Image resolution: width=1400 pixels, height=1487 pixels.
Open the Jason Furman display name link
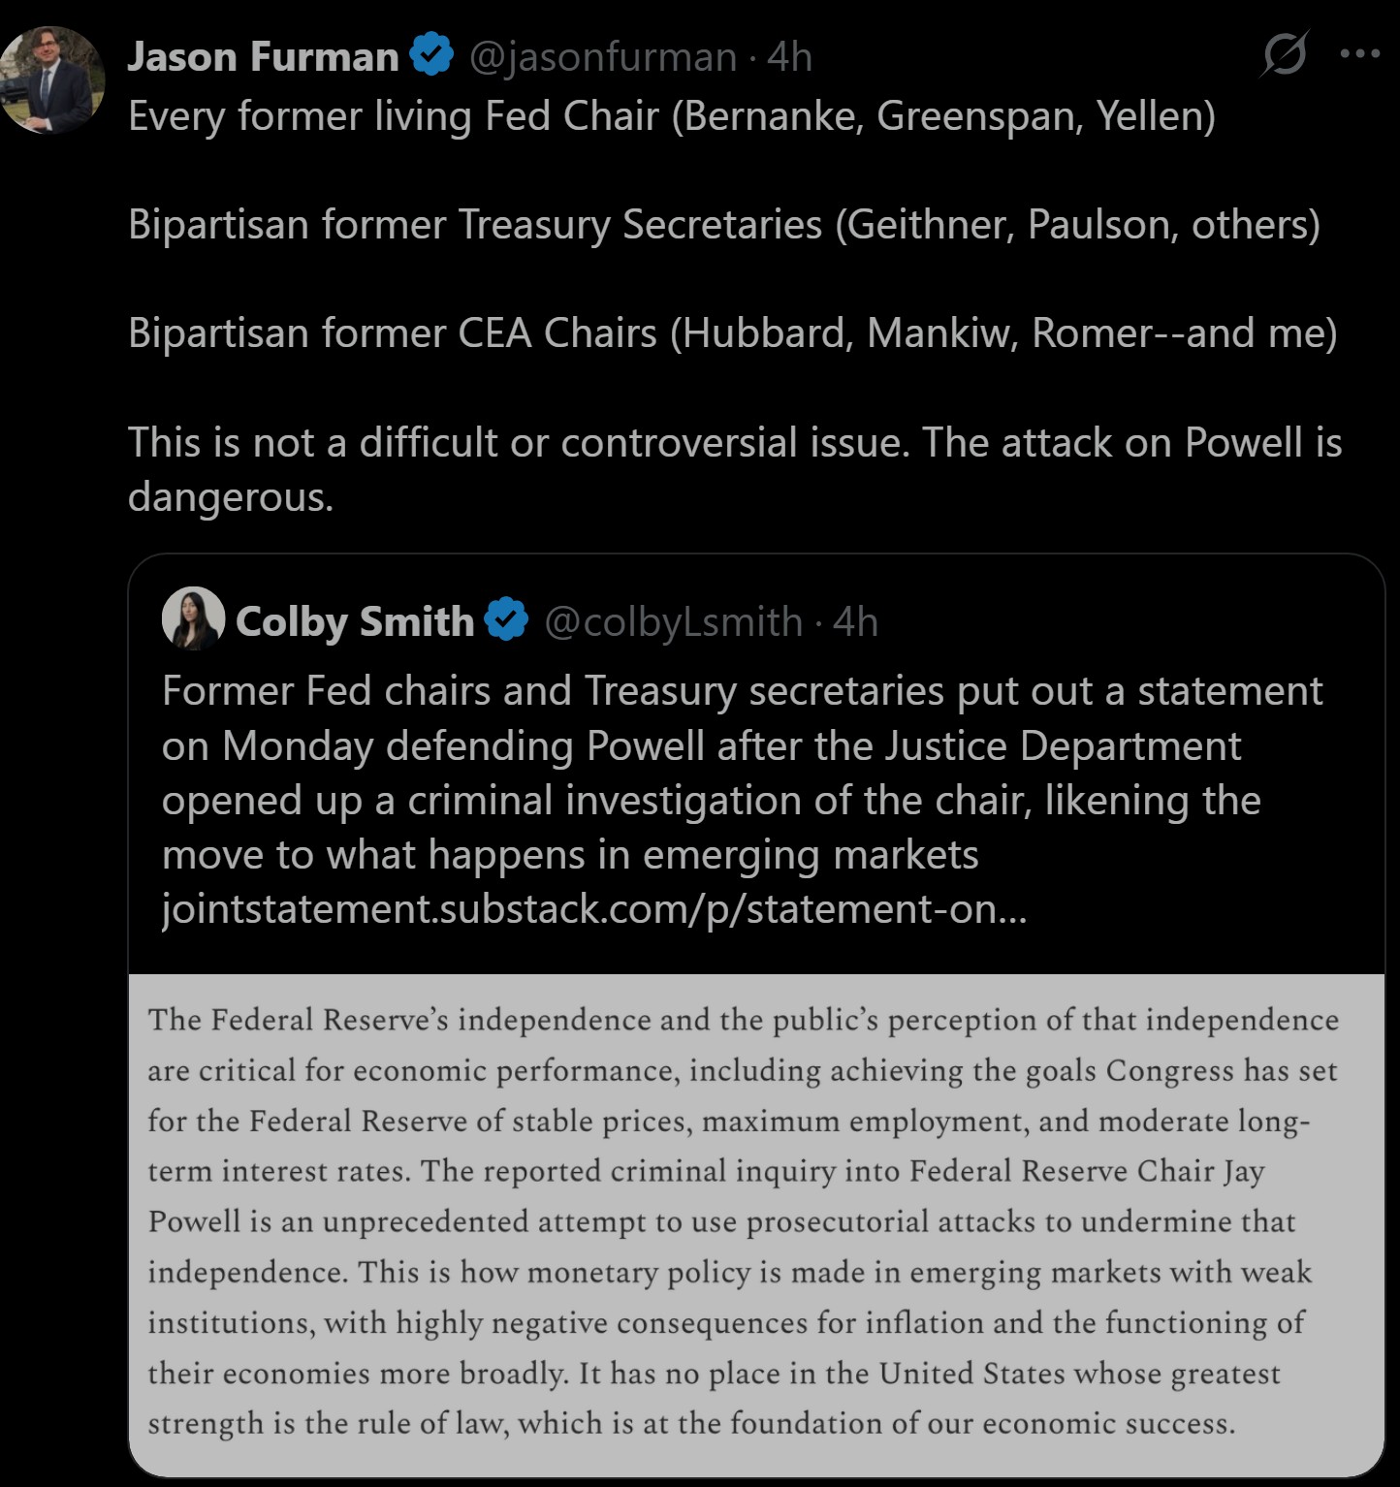click(263, 56)
